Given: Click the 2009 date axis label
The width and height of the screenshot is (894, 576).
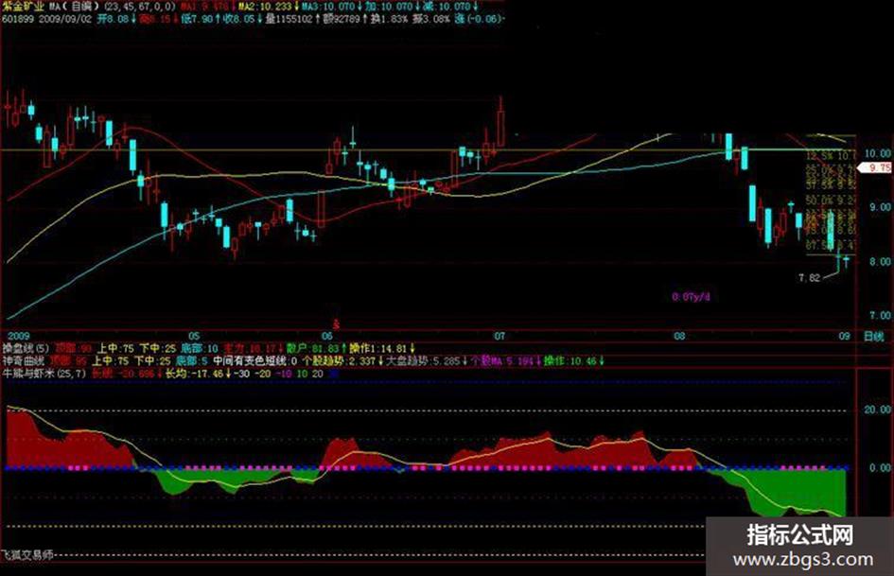Looking at the screenshot, I should click(19, 337).
